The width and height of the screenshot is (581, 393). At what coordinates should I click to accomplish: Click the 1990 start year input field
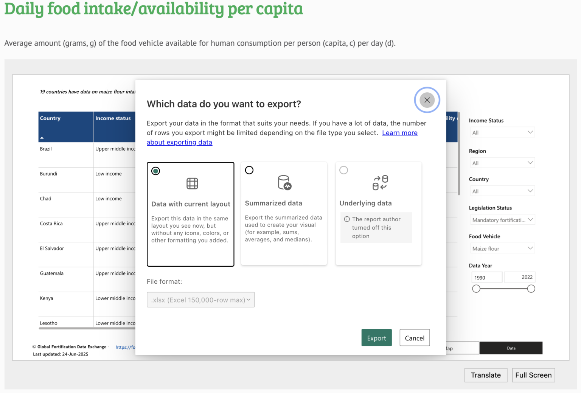pyautogui.click(x=487, y=278)
